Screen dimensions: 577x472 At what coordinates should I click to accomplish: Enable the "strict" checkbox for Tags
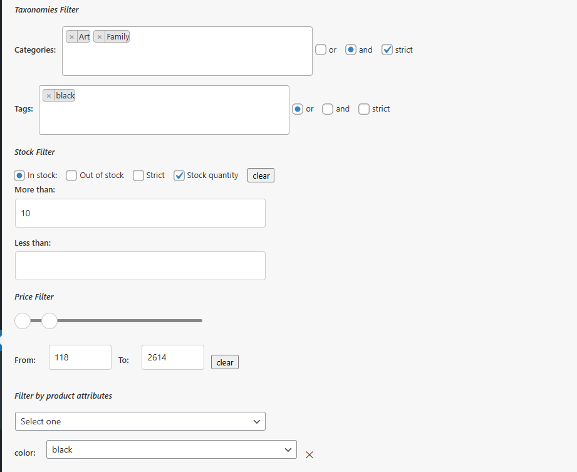pyautogui.click(x=364, y=108)
